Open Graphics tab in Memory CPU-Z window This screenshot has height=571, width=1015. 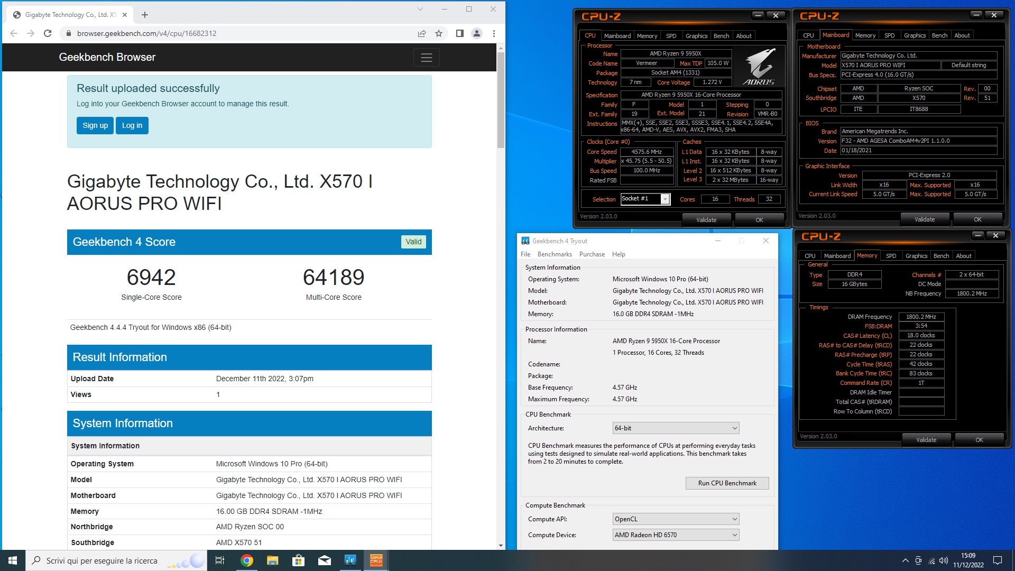[916, 256]
